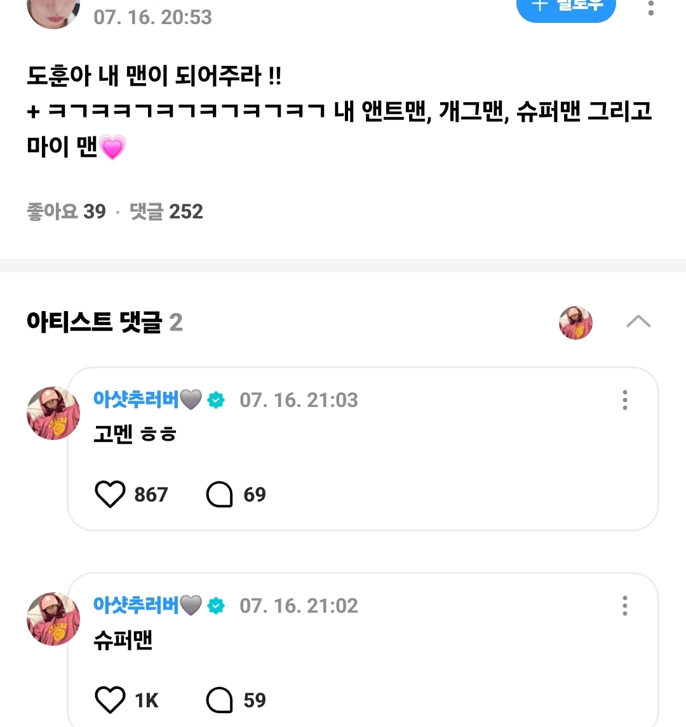Tap 아샷추러버 name on first comment

click(137, 400)
